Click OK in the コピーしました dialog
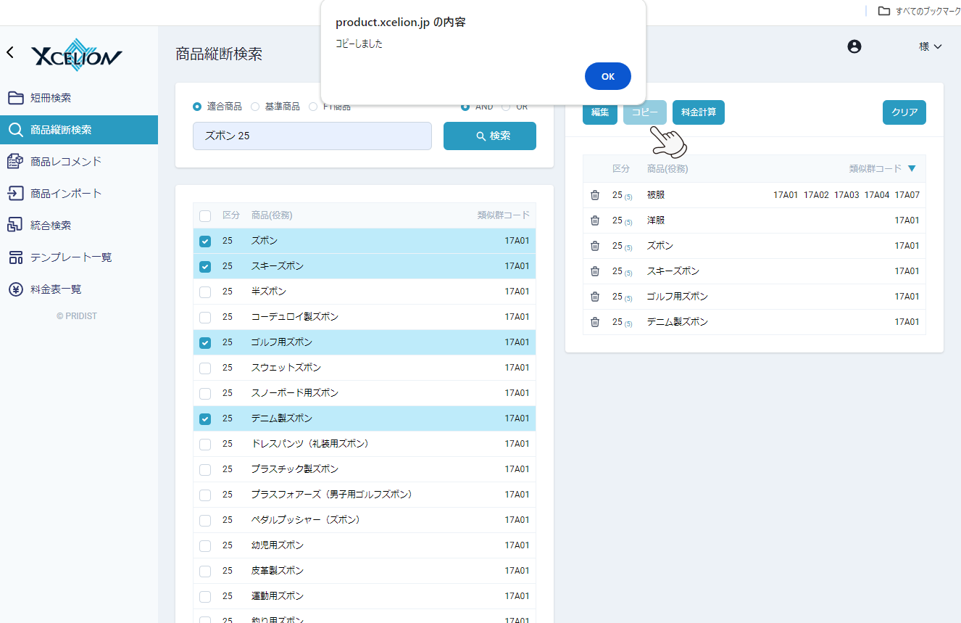The height and width of the screenshot is (623, 961). pos(608,76)
